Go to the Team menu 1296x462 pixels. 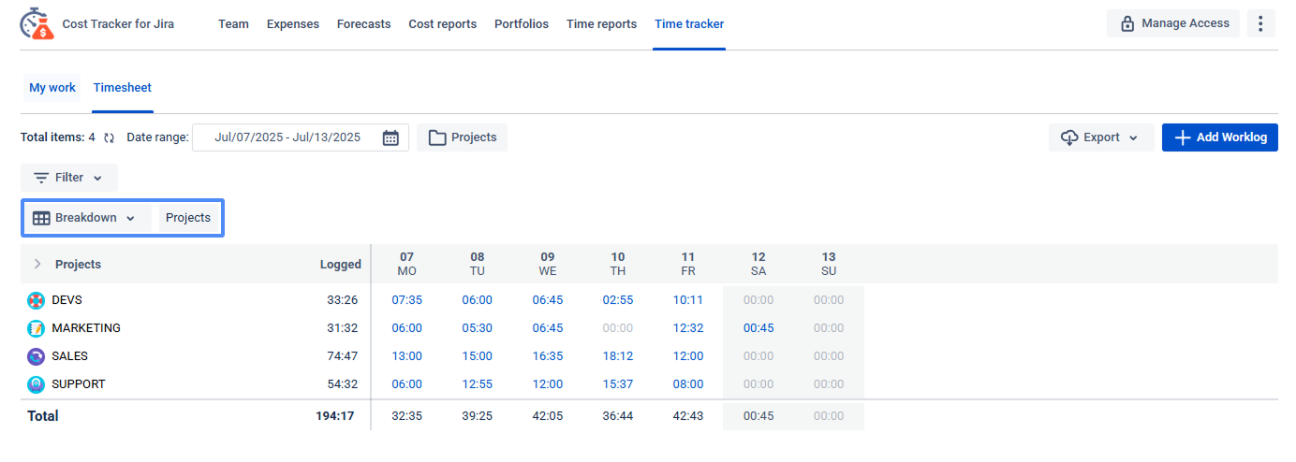[234, 24]
